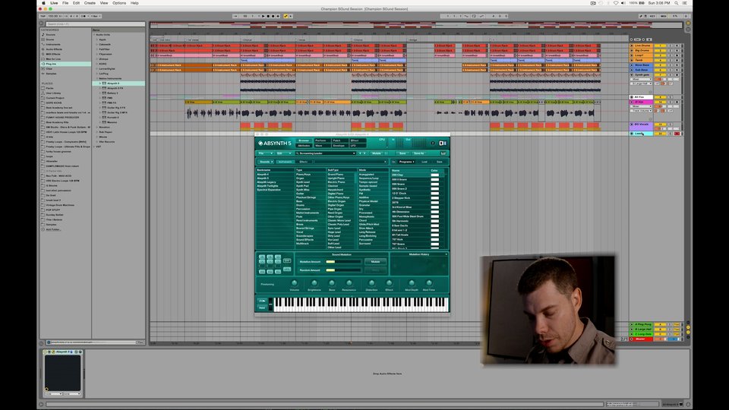Toggle the Lead track arm button

(x=677, y=134)
